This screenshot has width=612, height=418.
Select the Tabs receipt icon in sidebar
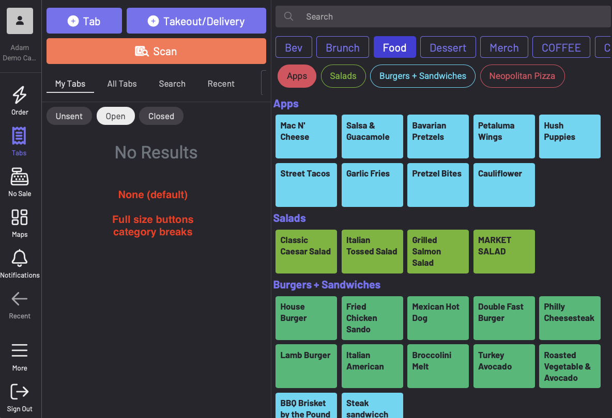tap(19, 136)
